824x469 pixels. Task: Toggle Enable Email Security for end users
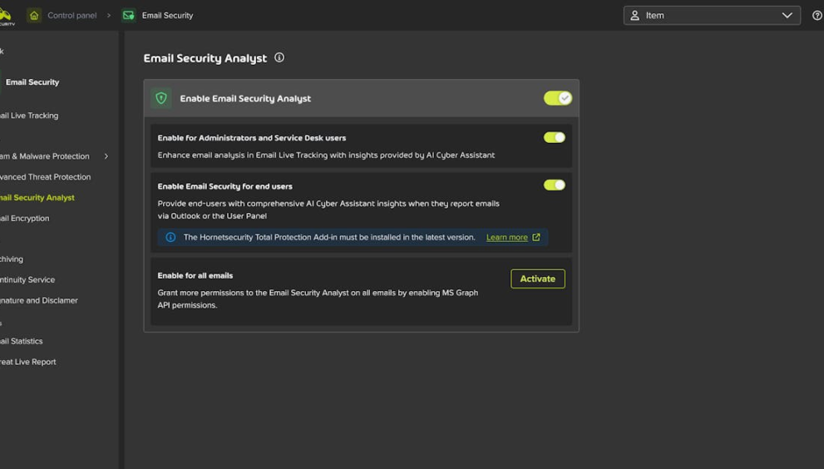click(x=555, y=185)
